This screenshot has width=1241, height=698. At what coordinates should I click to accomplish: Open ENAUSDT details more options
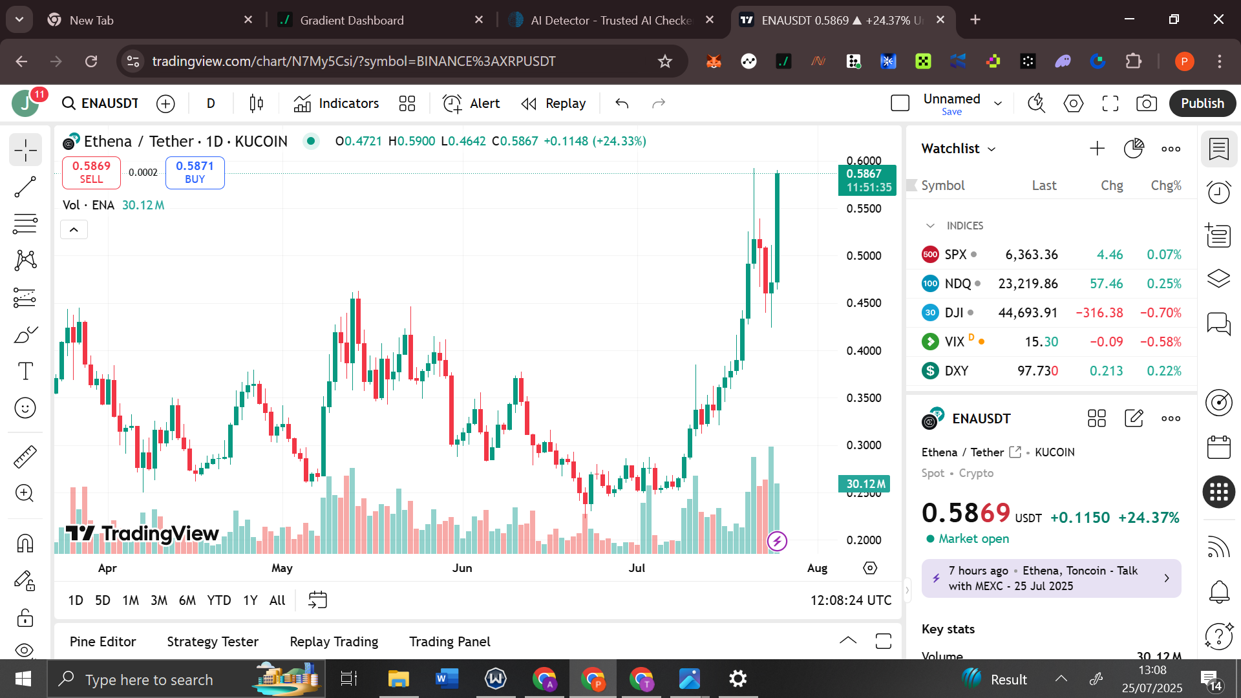point(1171,419)
